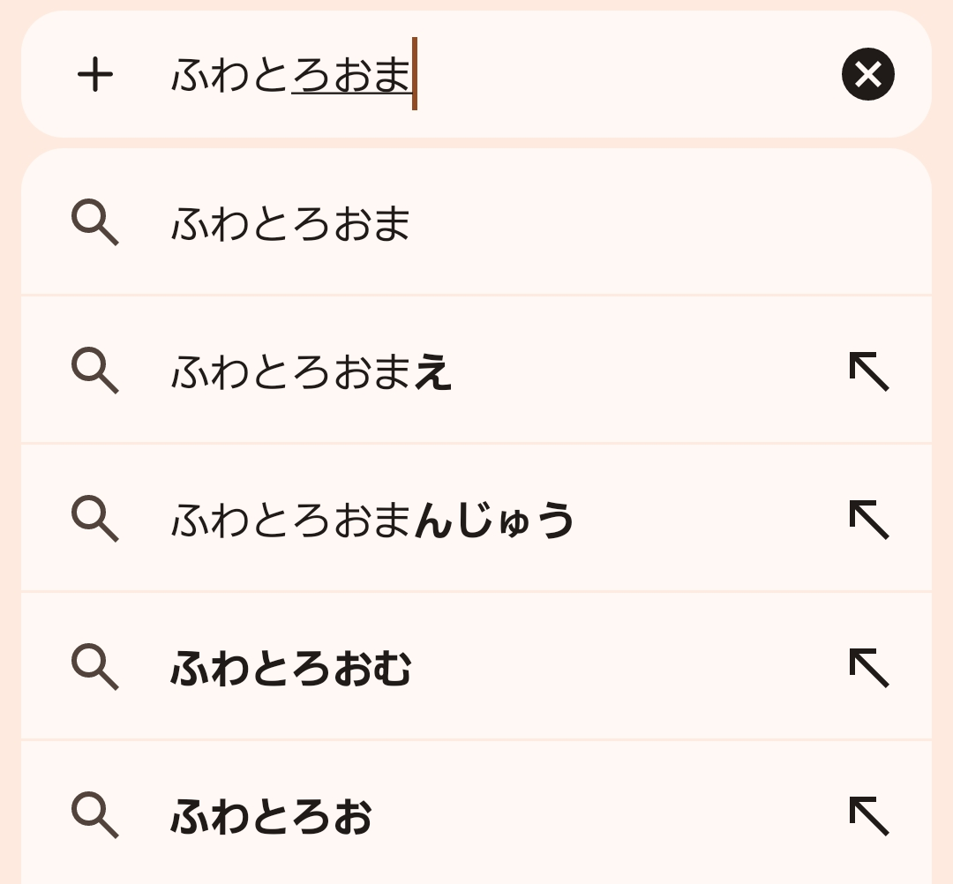Search for the ふわとろおまんじゅう suggestion
This screenshot has width=953, height=884.
pyautogui.click(x=372, y=520)
